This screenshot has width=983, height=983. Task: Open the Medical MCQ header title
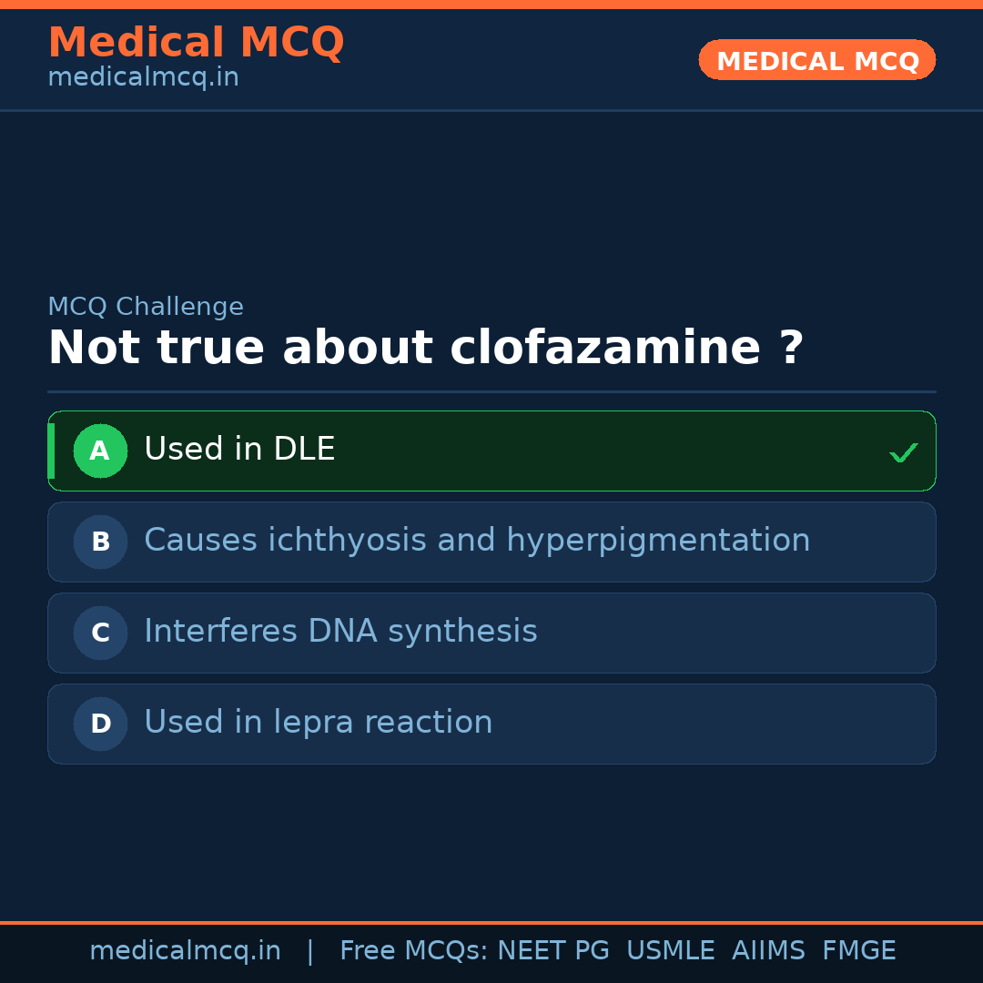click(196, 43)
